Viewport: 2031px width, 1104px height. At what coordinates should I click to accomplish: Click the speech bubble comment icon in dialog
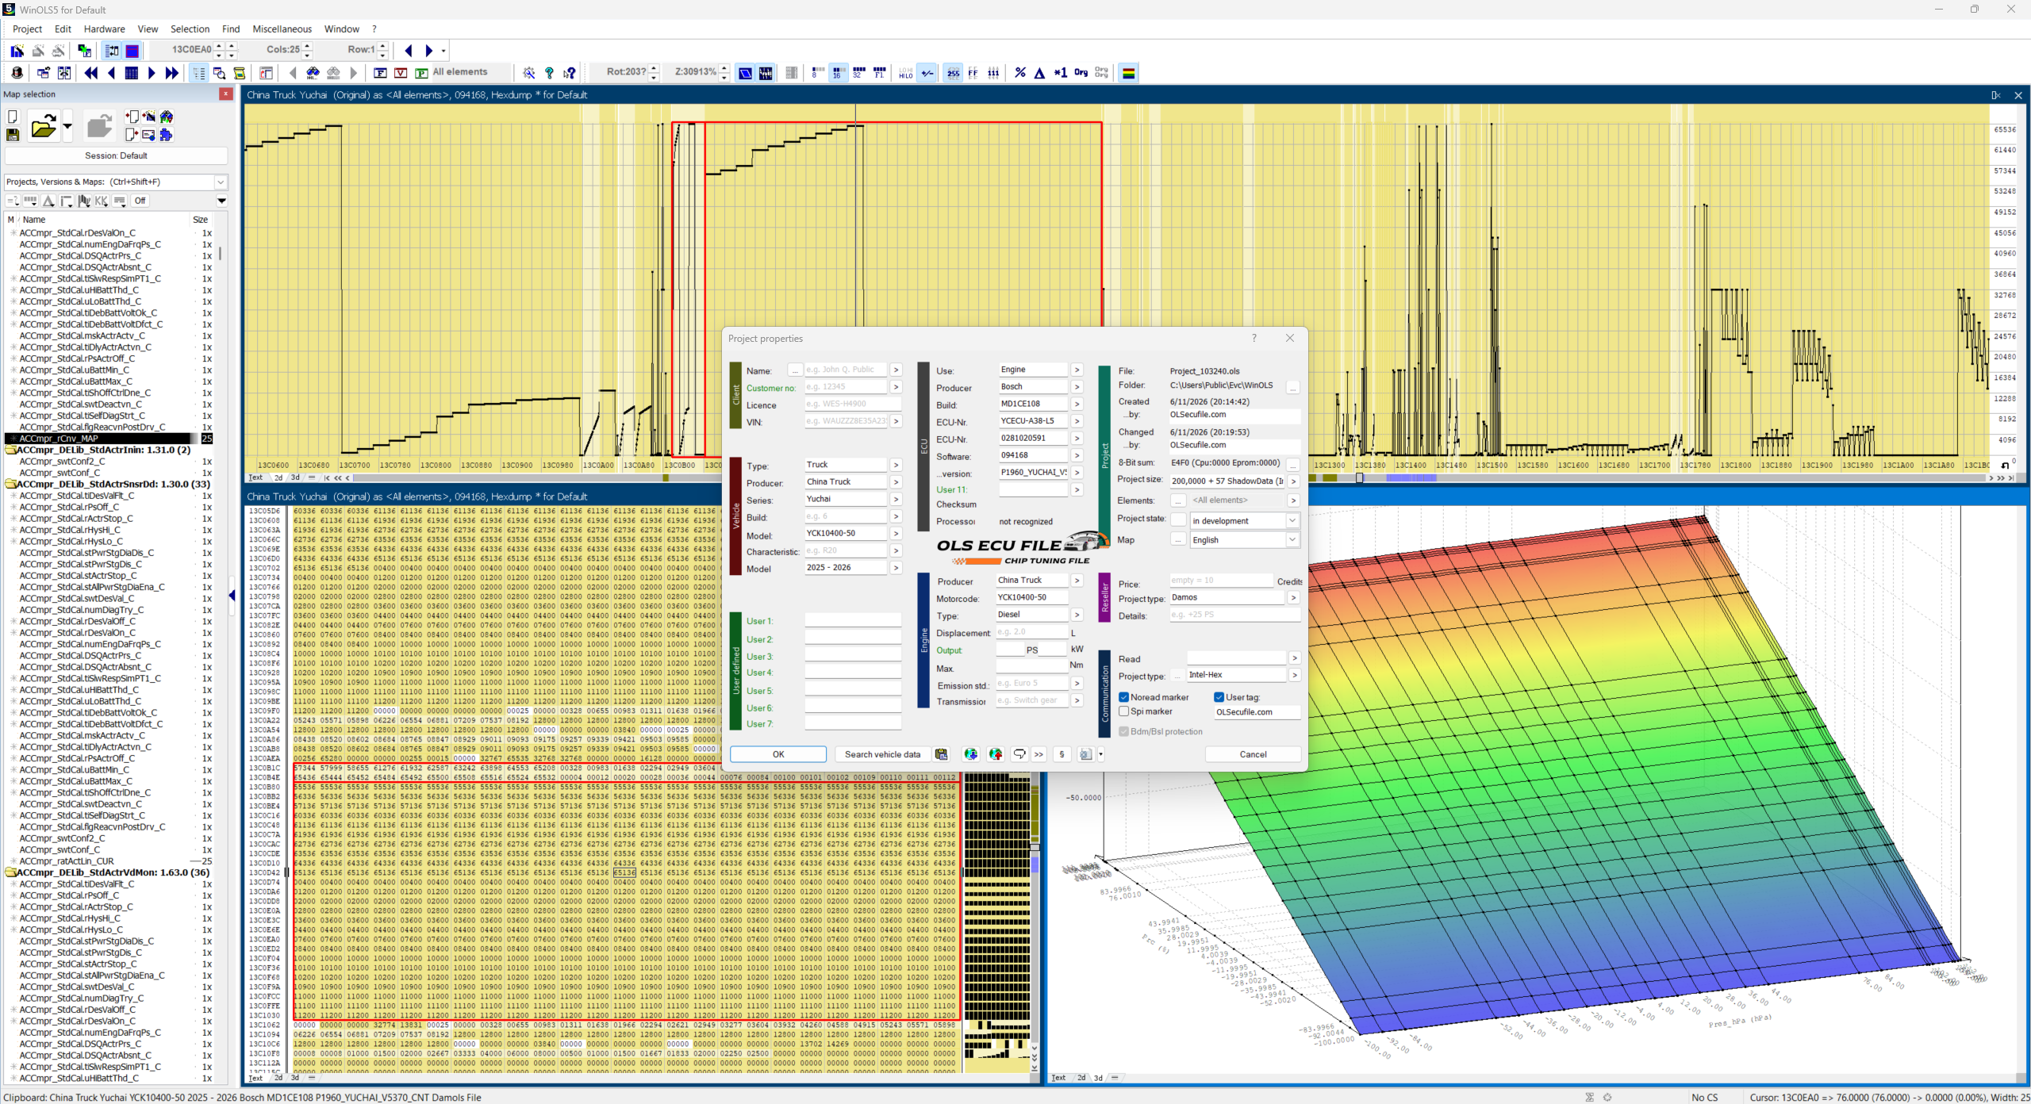tap(1019, 754)
